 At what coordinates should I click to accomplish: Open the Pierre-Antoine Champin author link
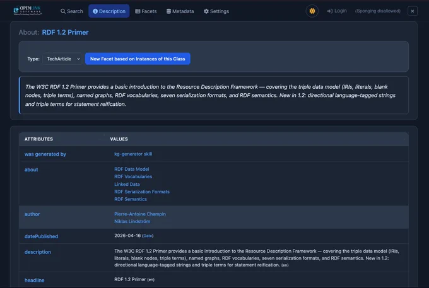tap(140, 214)
